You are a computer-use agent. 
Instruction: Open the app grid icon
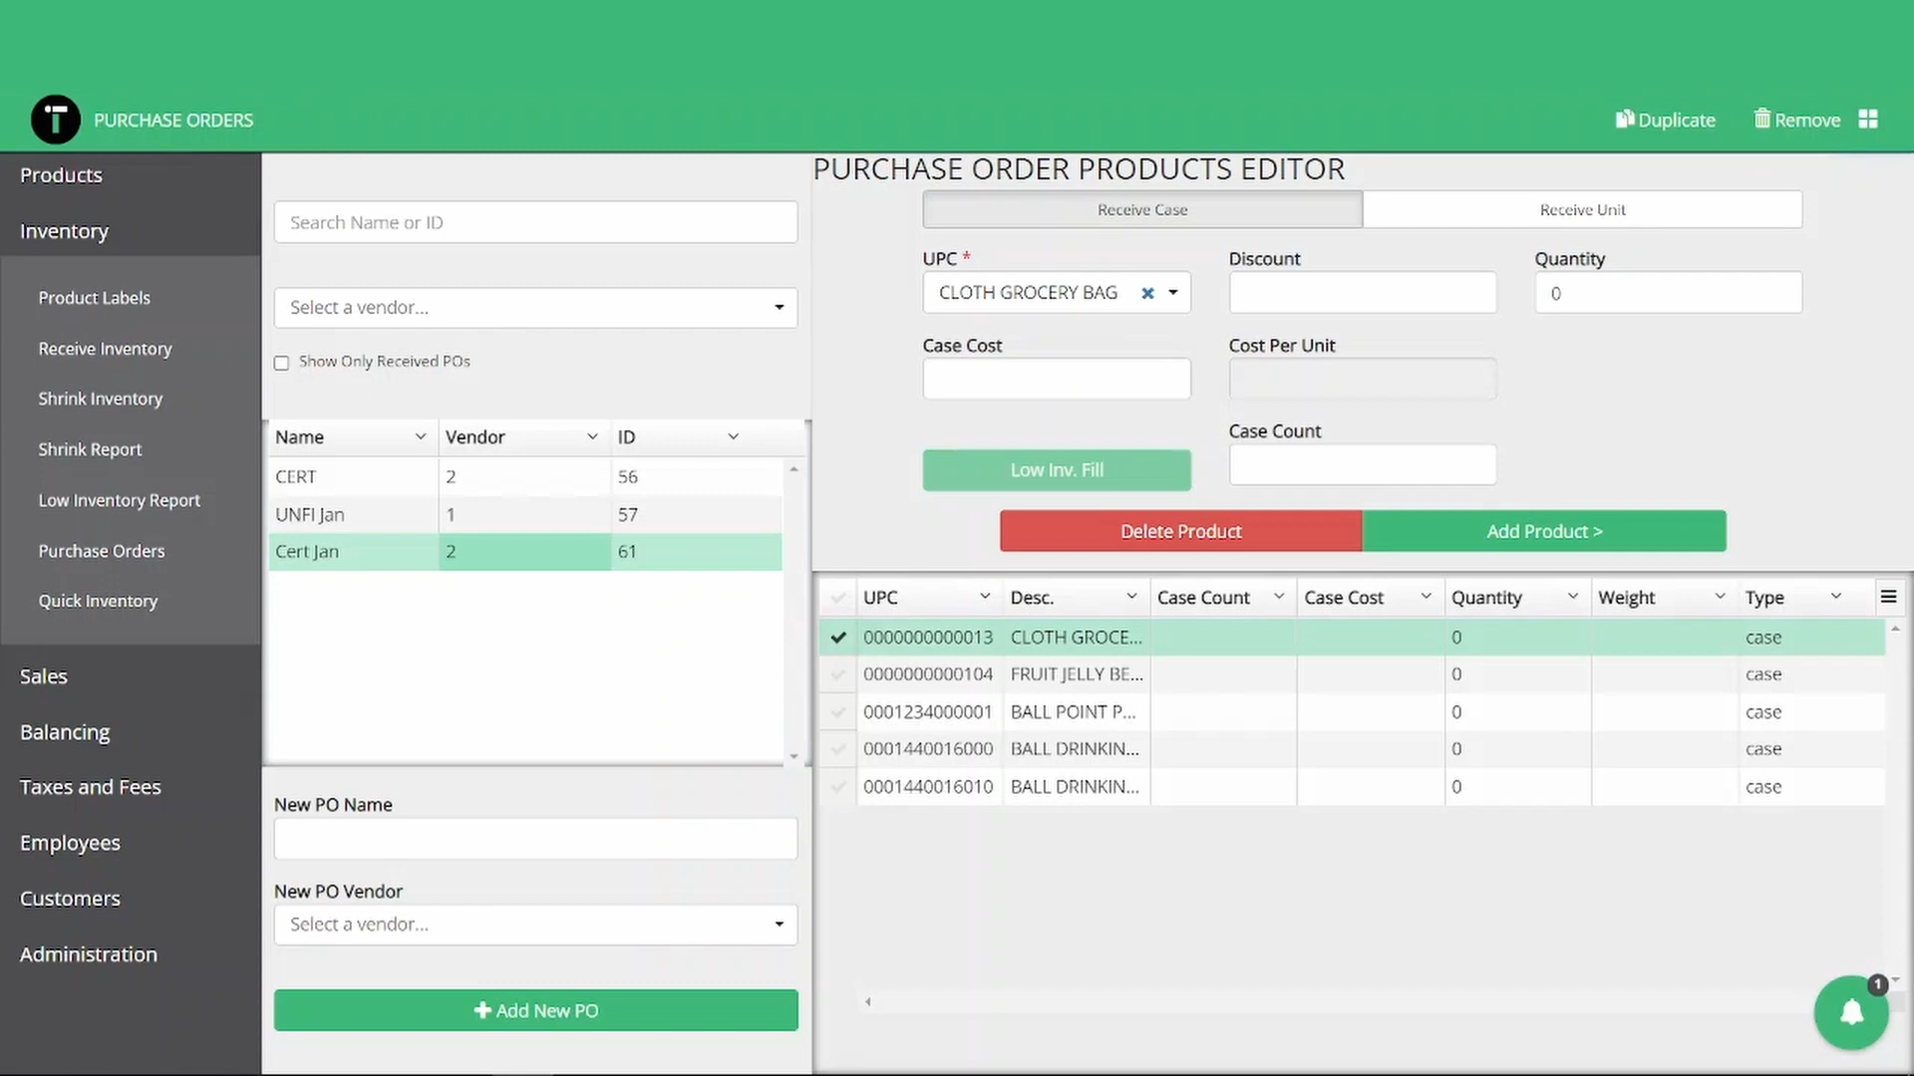click(x=1868, y=120)
